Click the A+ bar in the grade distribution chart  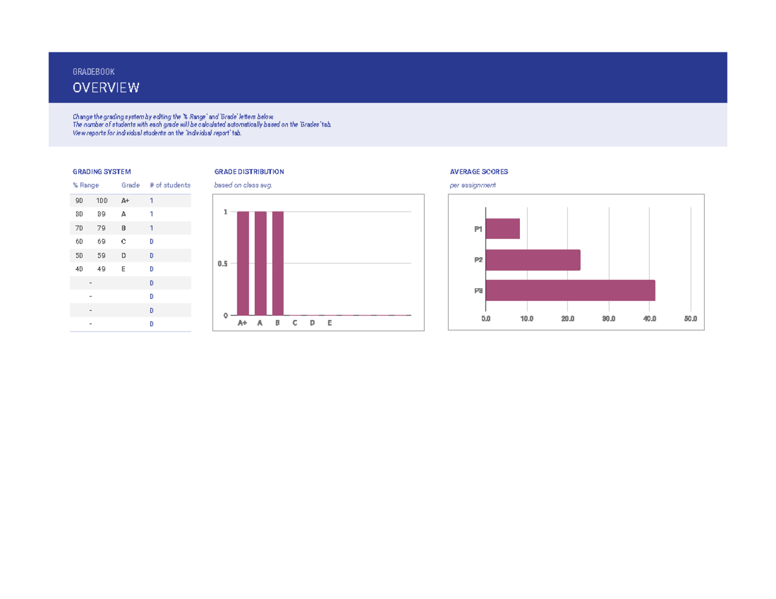pos(242,264)
